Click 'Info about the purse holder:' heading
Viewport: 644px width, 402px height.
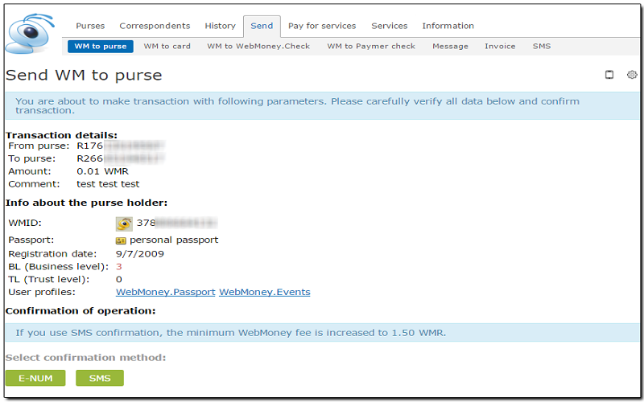pyautogui.click(x=87, y=203)
